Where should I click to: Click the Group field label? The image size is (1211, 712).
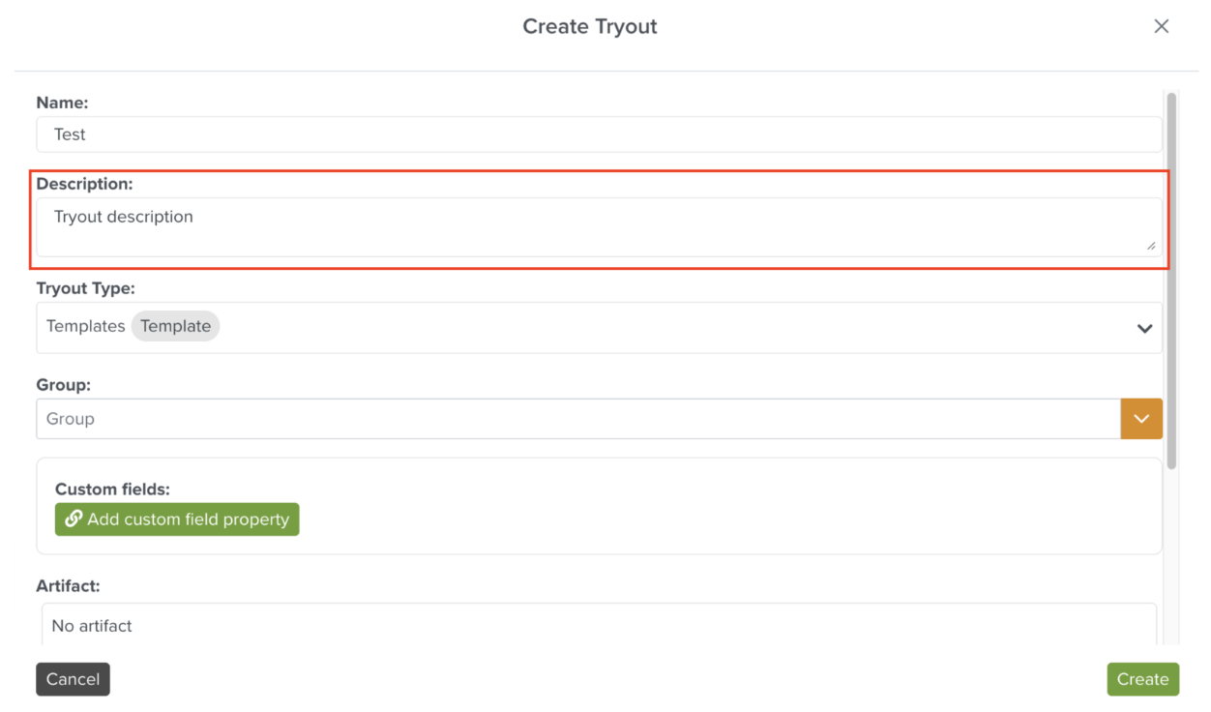[x=64, y=385]
